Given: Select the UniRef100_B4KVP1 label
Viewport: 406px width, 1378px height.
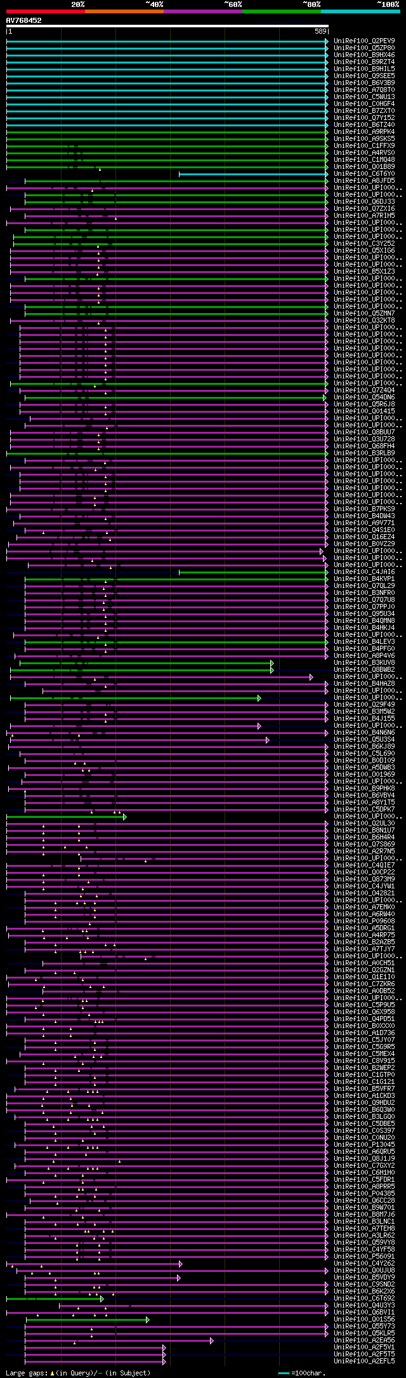Looking at the screenshot, I should coord(364,579).
